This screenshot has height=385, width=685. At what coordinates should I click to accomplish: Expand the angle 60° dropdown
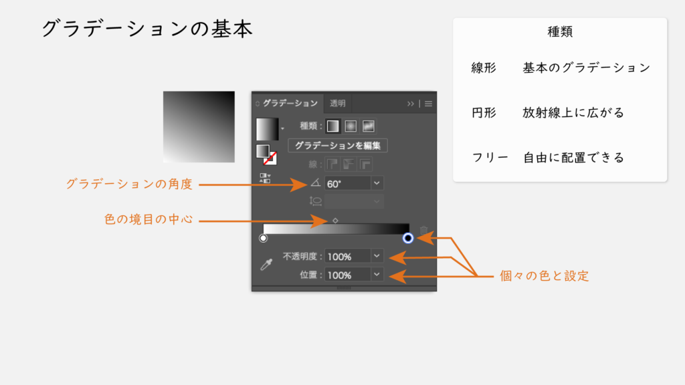(x=377, y=182)
